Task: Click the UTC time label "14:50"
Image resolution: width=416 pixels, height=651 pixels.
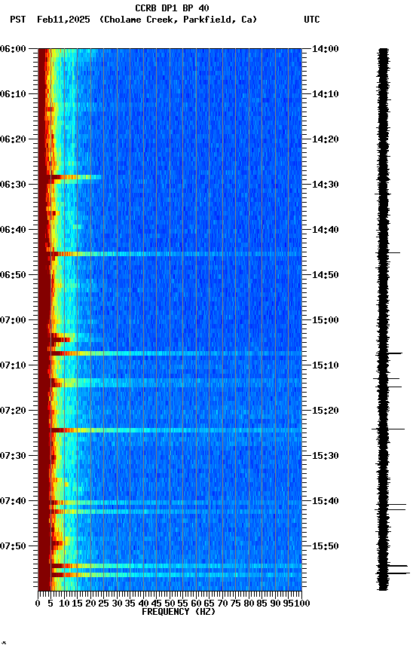Action: pyautogui.click(x=326, y=275)
